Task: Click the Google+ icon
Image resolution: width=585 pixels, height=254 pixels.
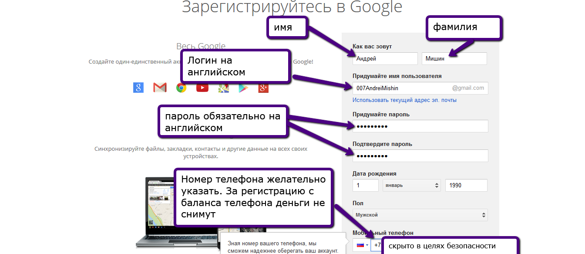Action: 263,88
